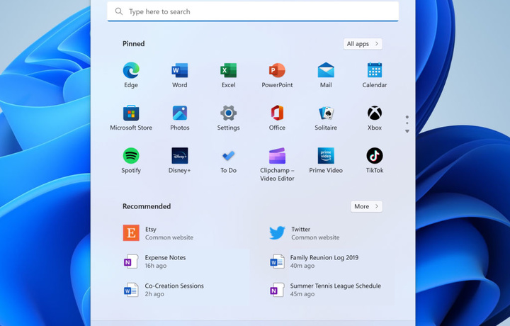This screenshot has width=510, height=326.
Task: Open the Solitaire game
Action: [326, 118]
